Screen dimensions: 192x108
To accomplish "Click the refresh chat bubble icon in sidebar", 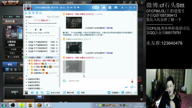I will click(30, 13).
